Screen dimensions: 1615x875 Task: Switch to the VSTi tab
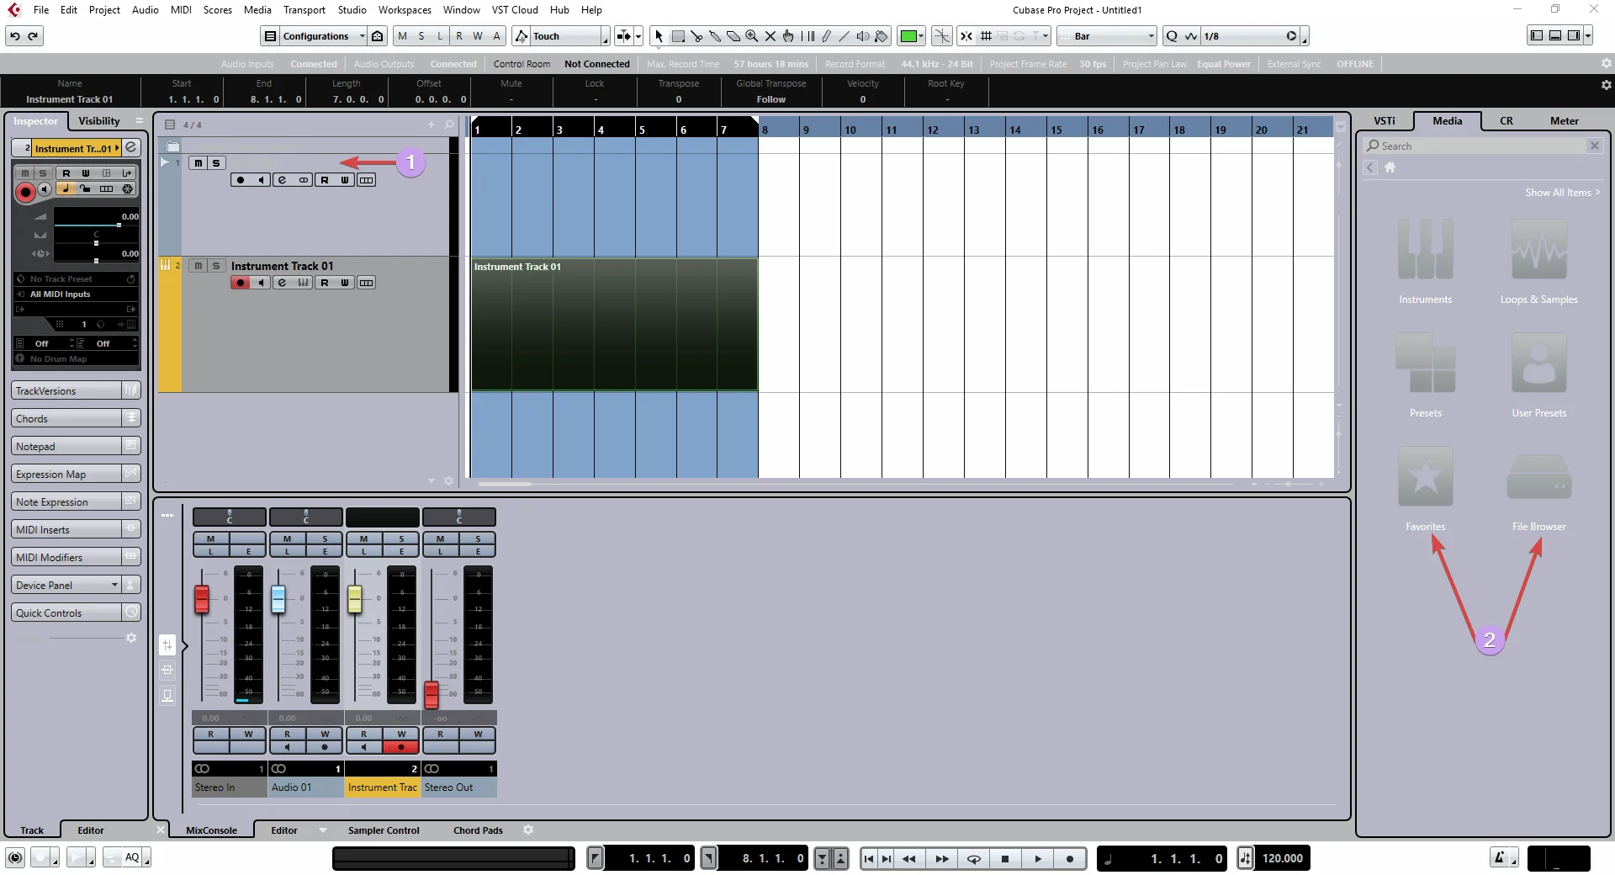coord(1384,120)
